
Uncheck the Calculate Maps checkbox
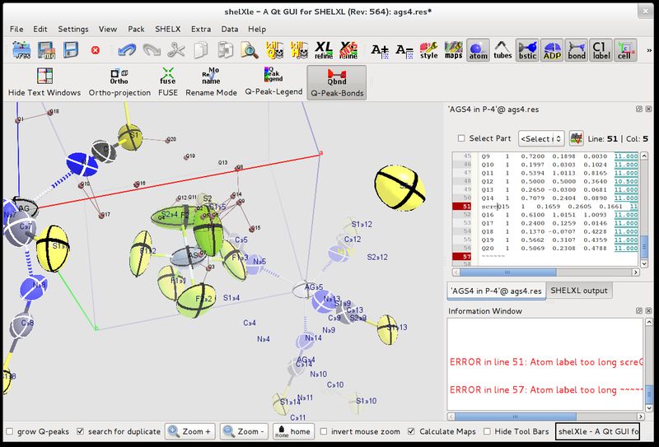411,431
